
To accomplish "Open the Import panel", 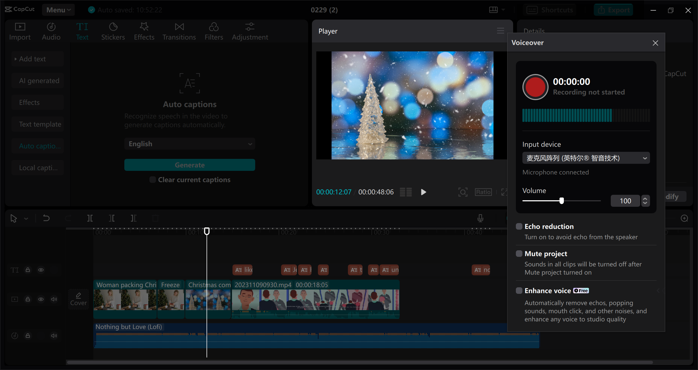I will [x=20, y=31].
